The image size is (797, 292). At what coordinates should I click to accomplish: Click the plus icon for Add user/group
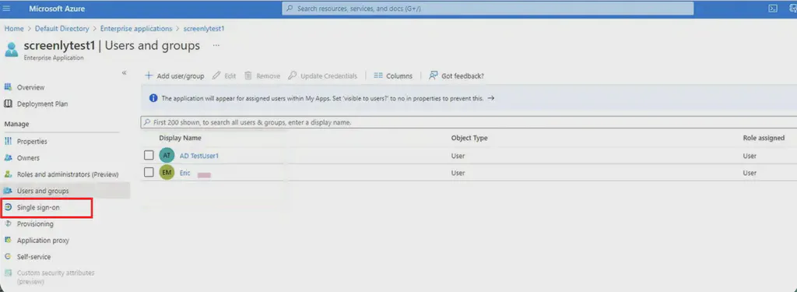pyautogui.click(x=149, y=76)
